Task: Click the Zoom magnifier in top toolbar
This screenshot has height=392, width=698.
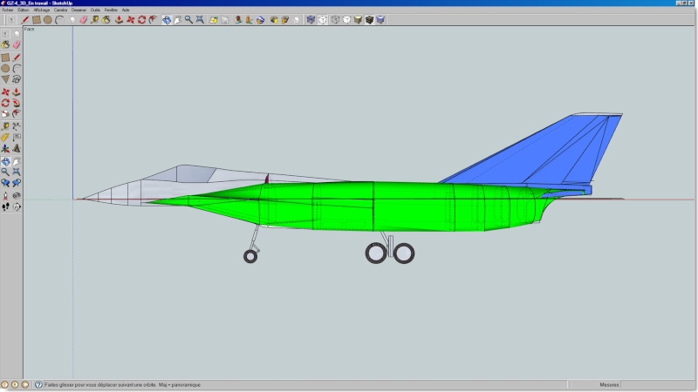Action: (x=188, y=19)
